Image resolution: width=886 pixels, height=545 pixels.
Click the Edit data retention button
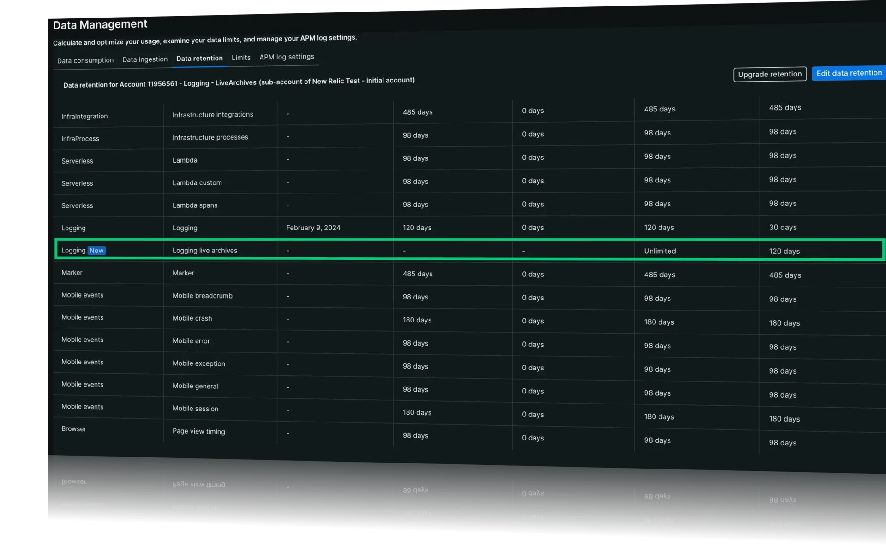point(849,73)
